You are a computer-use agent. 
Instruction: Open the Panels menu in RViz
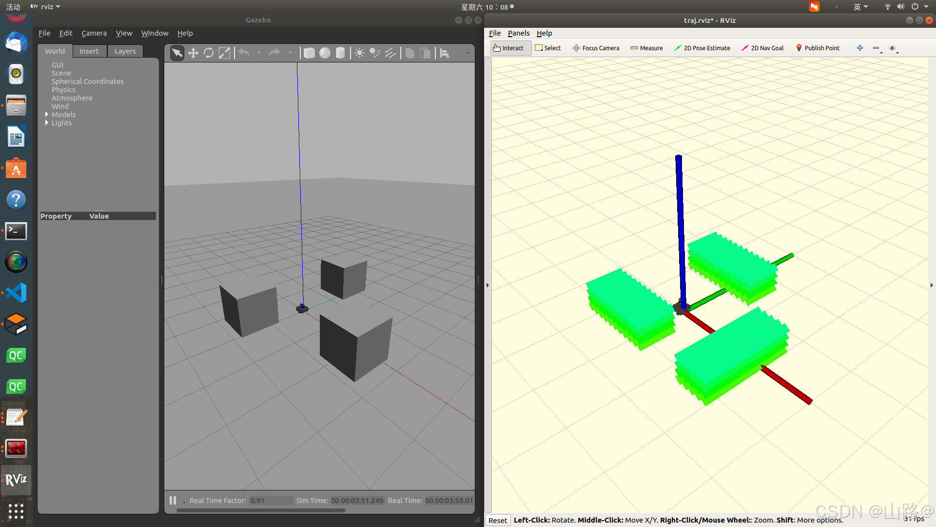tap(518, 33)
